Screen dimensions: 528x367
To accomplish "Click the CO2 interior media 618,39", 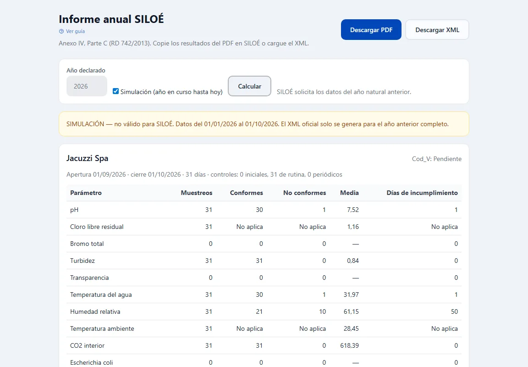I will click(350, 345).
